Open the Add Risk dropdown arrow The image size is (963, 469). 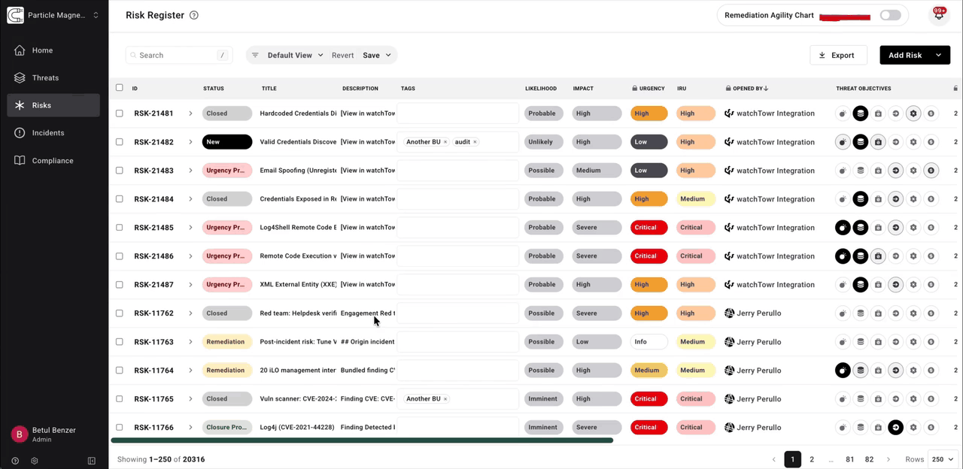pyautogui.click(x=938, y=55)
